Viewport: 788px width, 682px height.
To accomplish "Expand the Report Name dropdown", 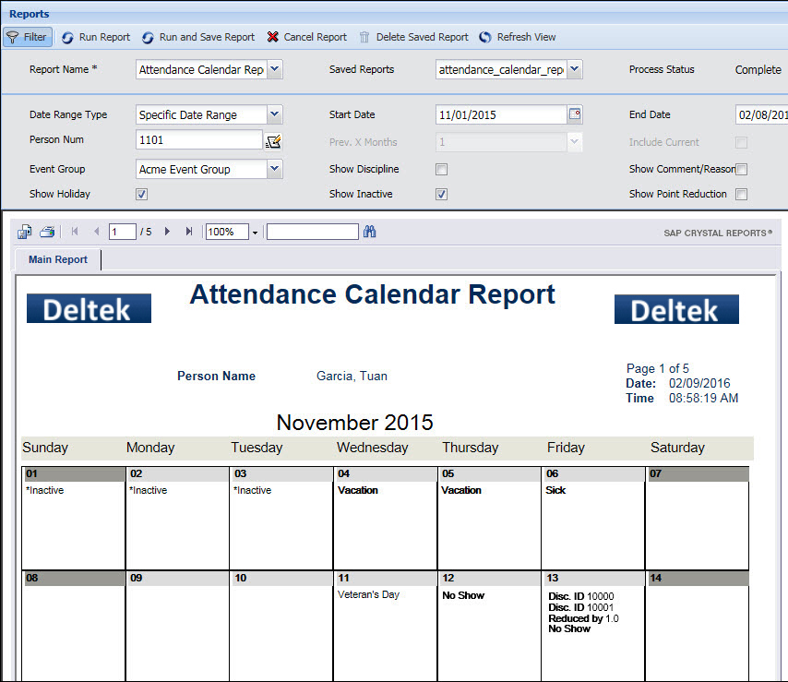I will click(274, 69).
